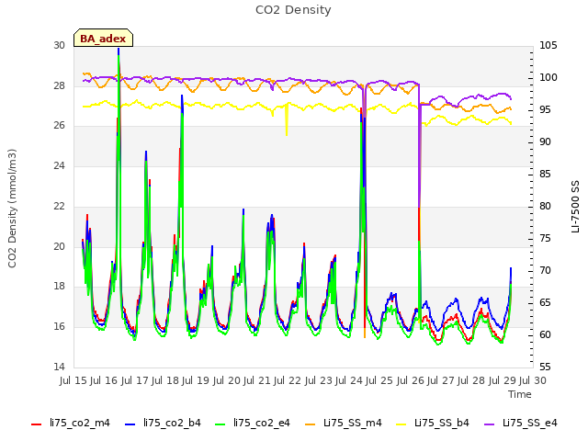Click the Time axis label
The height and width of the screenshot is (441, 588).
pos(520,394)
